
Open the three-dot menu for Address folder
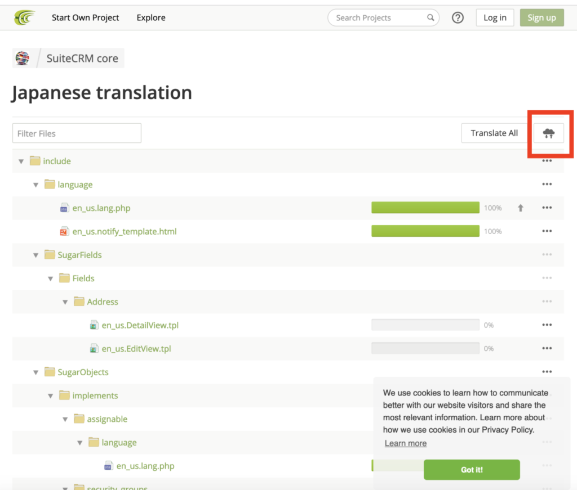pos(547,302)
